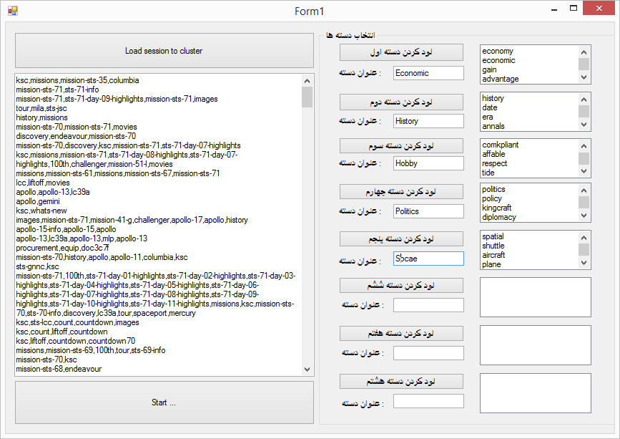620x439 pixels.
Task: Click the third category load button (سوم)
Action: click(x=401, y=145)
